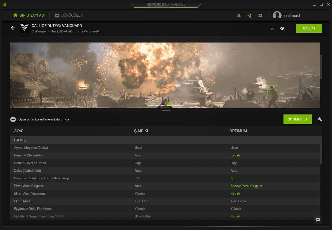Viewport: 332px width, 230px height.
Task: Open the notifications bell
Action: tap(239, 16)
